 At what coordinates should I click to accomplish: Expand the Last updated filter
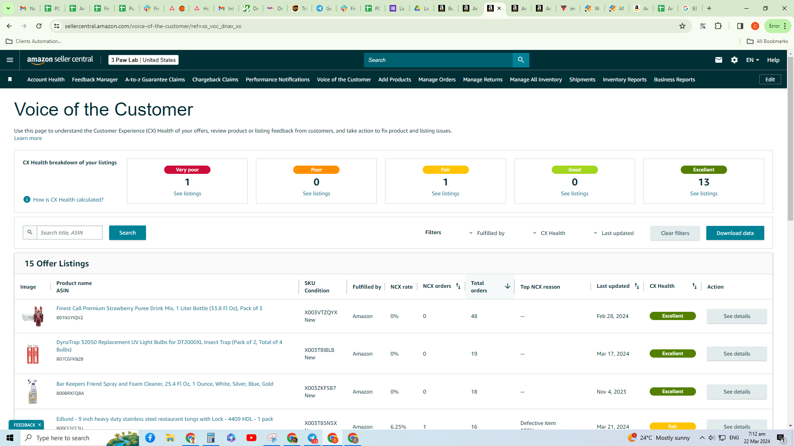(614, 233)
